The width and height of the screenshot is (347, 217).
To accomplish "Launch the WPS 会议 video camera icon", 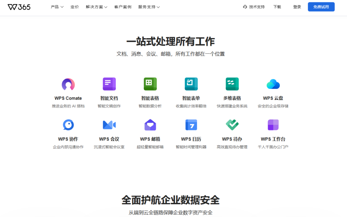I will pyautogui.click(x=109, y=125).
